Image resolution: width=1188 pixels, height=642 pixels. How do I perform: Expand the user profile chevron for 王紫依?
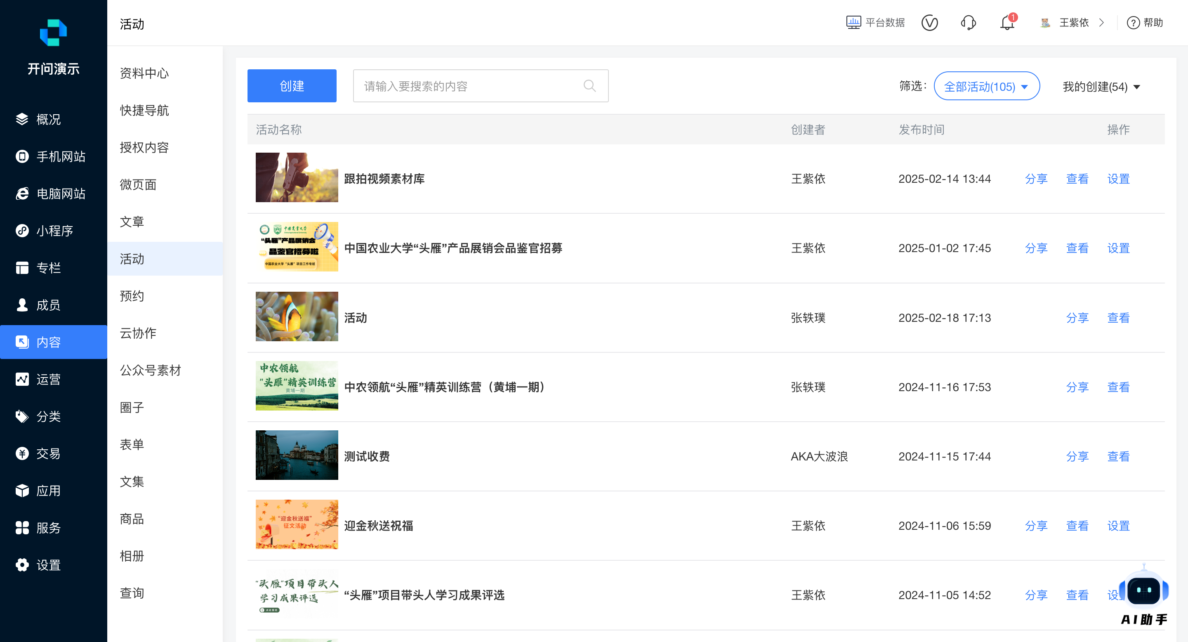pos(1101,23)
